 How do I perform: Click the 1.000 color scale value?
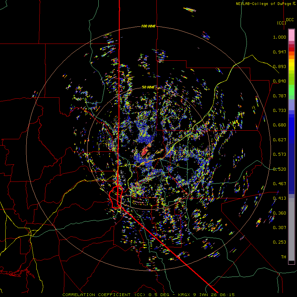tap(280, 37)
